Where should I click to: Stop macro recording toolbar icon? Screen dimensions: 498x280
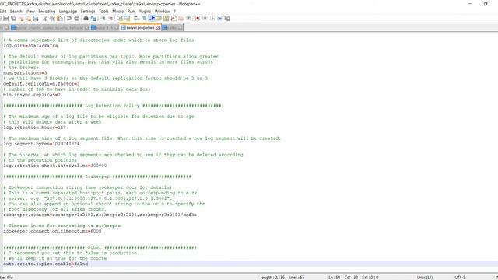coord(205,19)
